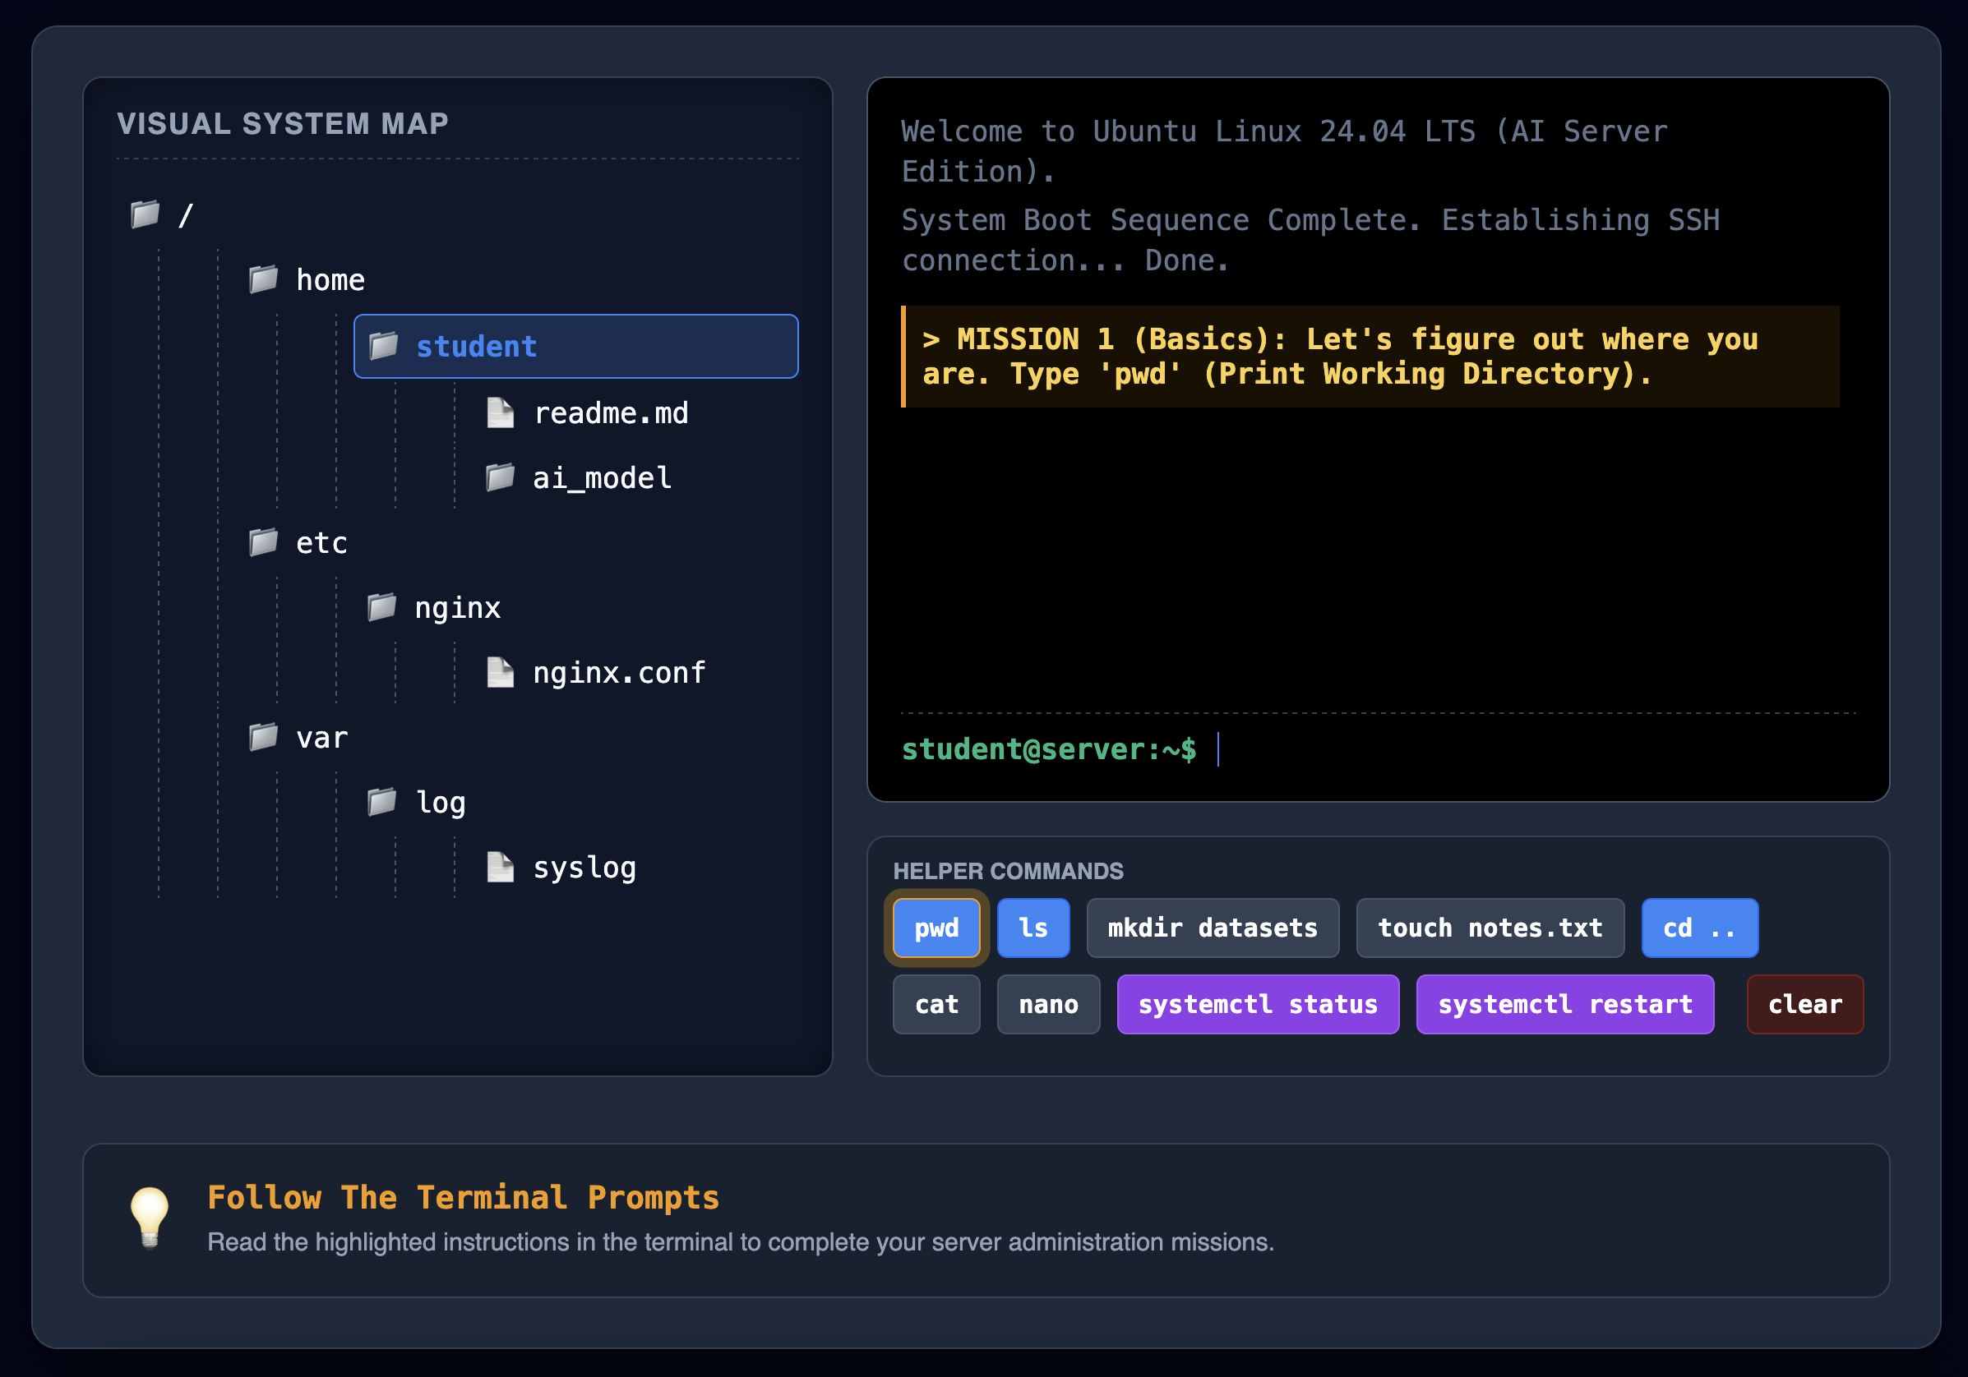Select 'readme.md' in the system map

611,413
